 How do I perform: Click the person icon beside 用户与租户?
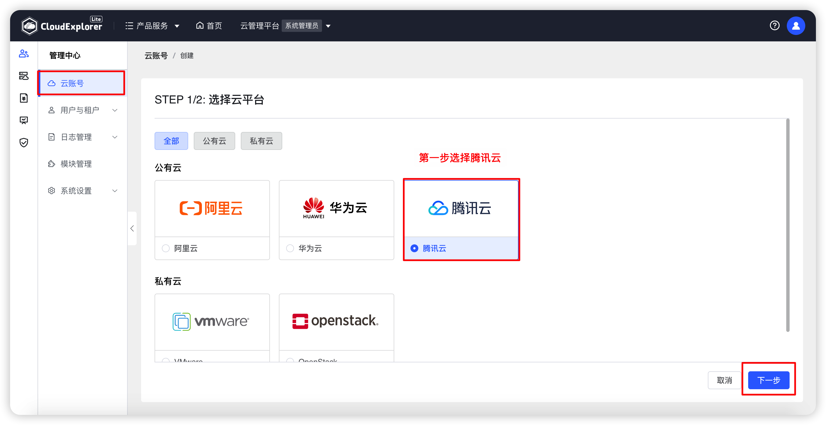pos(51,110)
